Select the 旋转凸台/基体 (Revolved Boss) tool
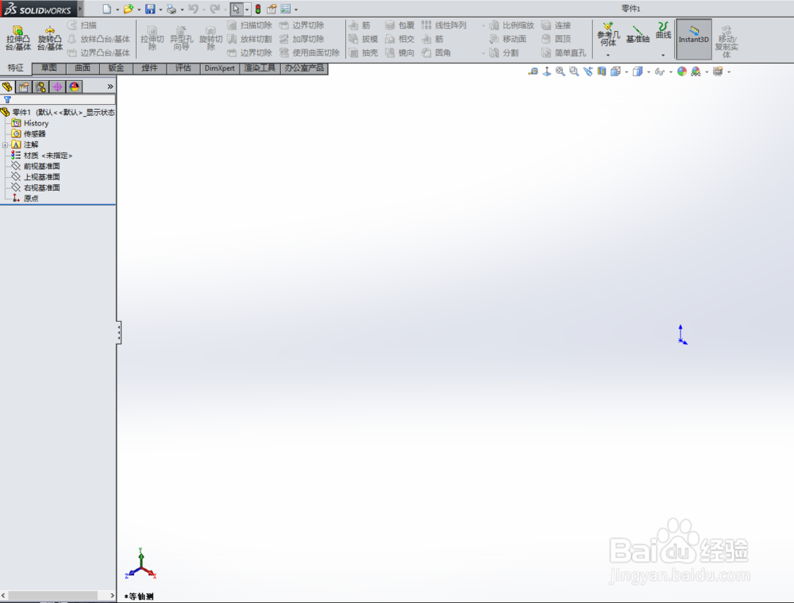794x603 pixels. tap(49, 35)
